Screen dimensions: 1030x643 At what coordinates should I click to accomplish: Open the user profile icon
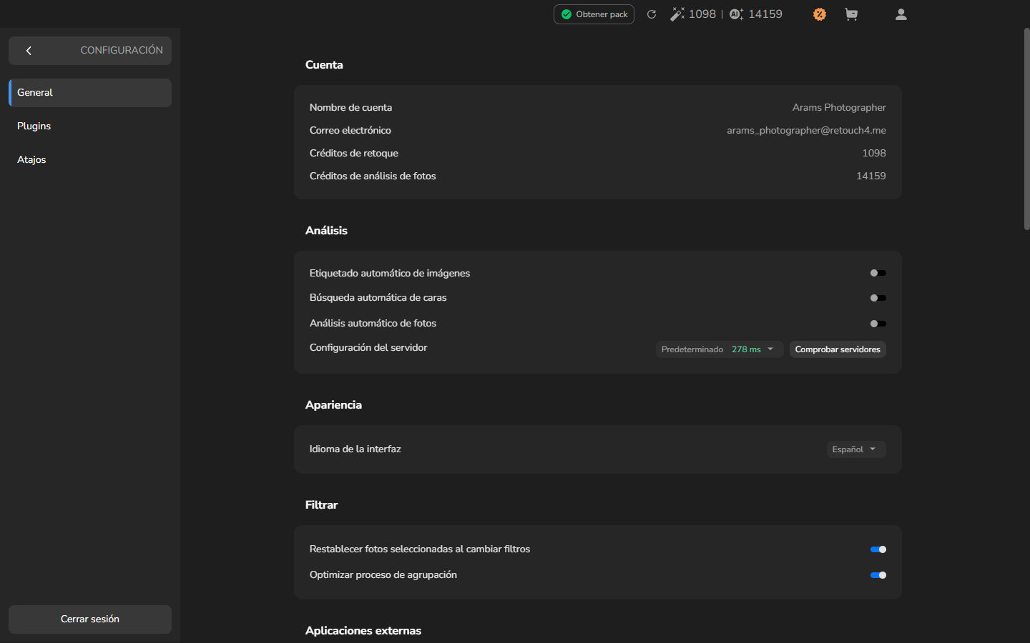click(901, 14)
